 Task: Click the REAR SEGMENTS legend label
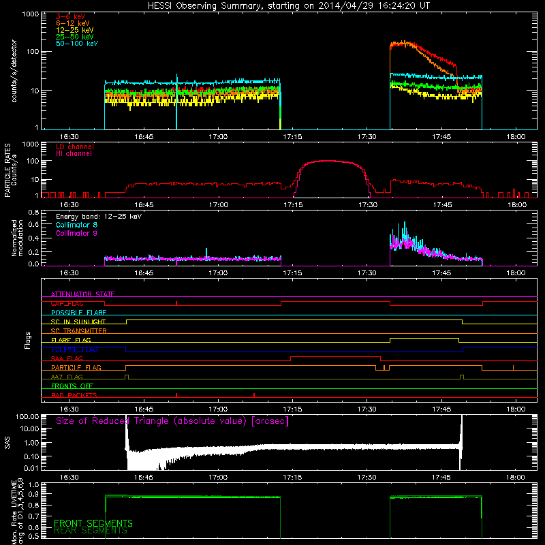[x=91, y=530]
